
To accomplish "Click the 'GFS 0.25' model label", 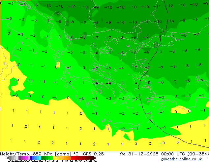I will [93, 154].
